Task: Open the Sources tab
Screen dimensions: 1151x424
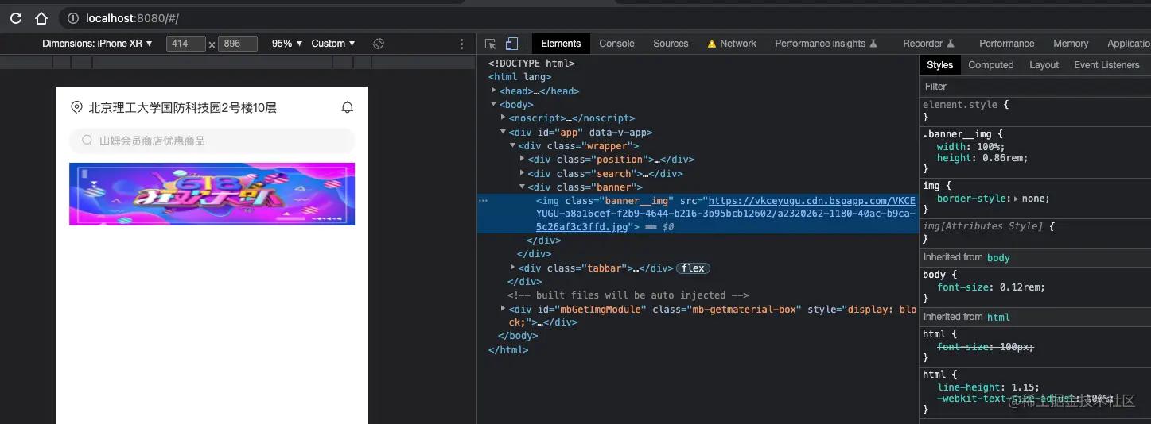Action: [671, 44]
